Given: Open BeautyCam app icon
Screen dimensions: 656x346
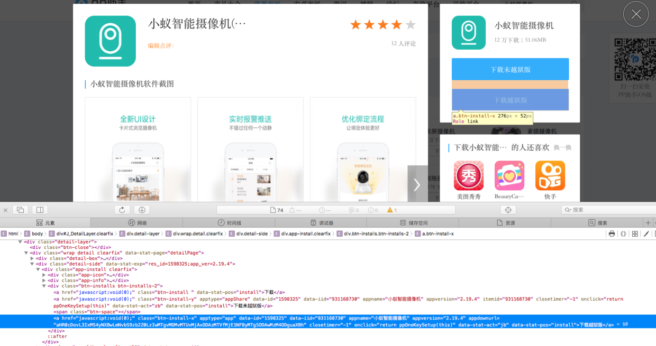Looking at the screenshot, I should tap(509, 175).
